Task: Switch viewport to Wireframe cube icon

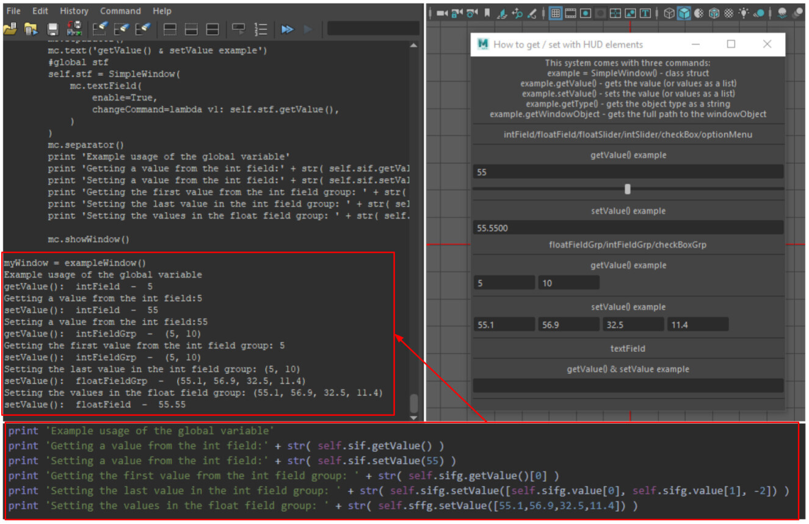Action: click(669, 13)
